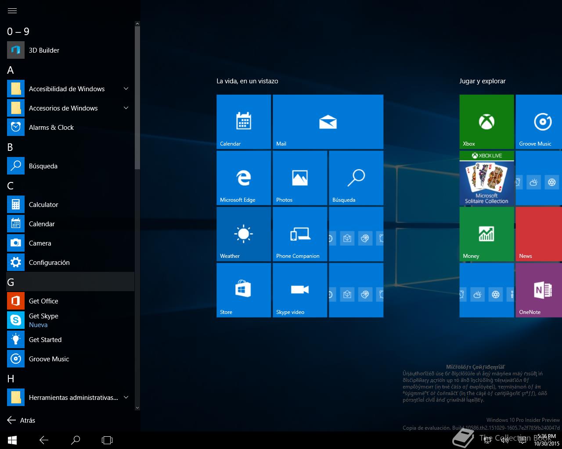Open taskbar search
Image resolution: width=562 pixels, height=449 pixels.
76,440
